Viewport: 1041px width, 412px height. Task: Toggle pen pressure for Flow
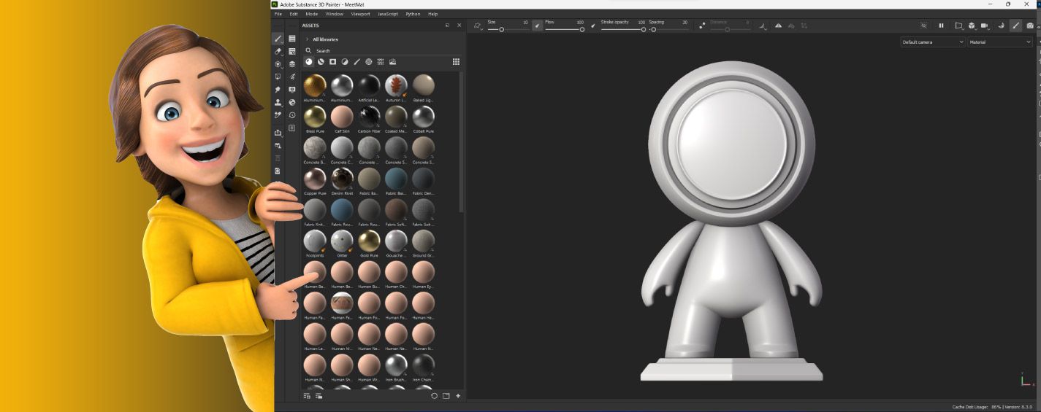coord(592,26)
